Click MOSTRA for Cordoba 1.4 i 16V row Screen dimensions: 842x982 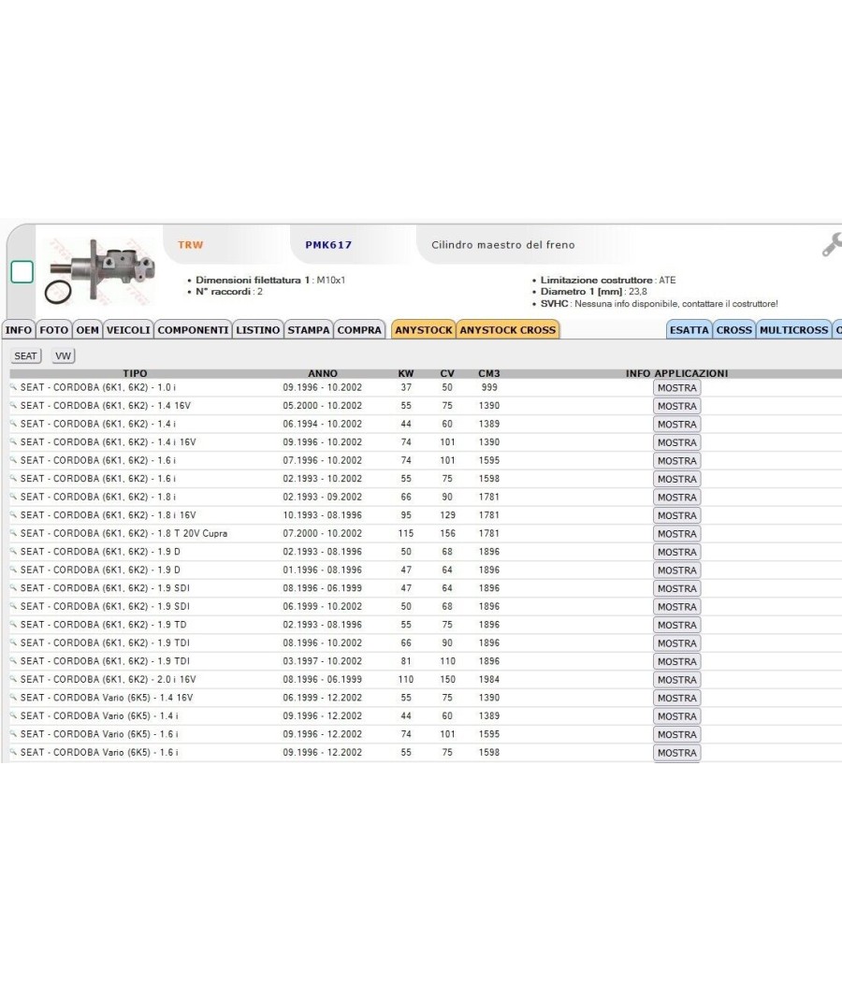(676, 442)
